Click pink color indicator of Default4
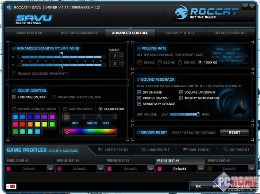 [x=159, y=169]
